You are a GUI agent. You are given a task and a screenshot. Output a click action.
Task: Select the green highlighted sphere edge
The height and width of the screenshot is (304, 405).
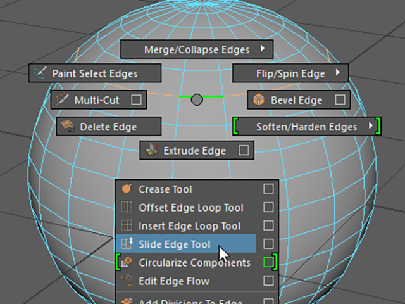pyautogui.click(x=215, y=96)
